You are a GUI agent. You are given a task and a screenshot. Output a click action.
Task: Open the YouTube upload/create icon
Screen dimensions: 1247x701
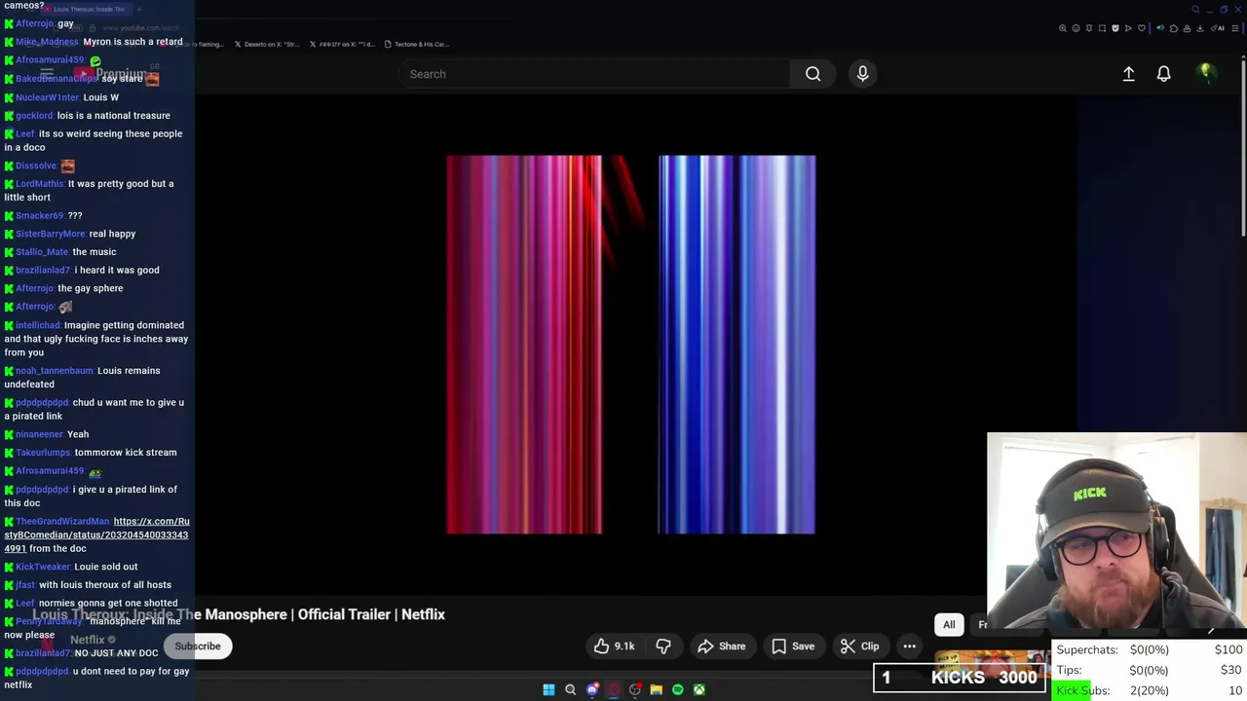tap(1128, 74)
